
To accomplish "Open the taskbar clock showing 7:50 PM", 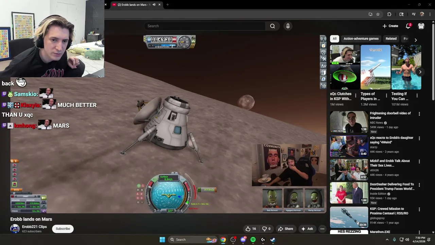I will [420, 240].
